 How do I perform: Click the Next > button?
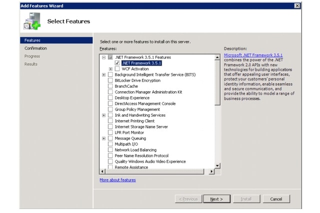216,199
